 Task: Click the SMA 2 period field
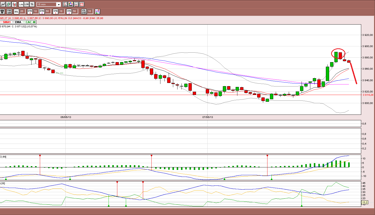pyautogui.click(x=75, y=11)
